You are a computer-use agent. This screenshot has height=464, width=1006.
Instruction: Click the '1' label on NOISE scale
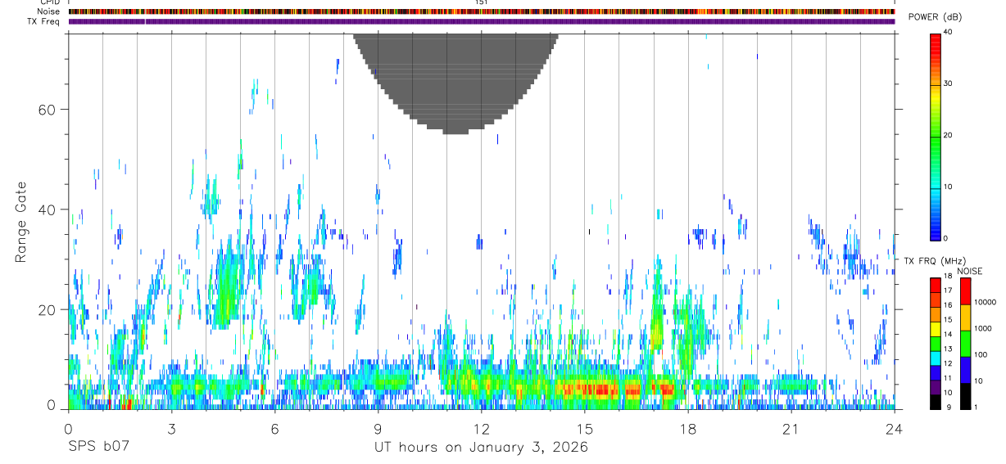click(x=977, y=407)
